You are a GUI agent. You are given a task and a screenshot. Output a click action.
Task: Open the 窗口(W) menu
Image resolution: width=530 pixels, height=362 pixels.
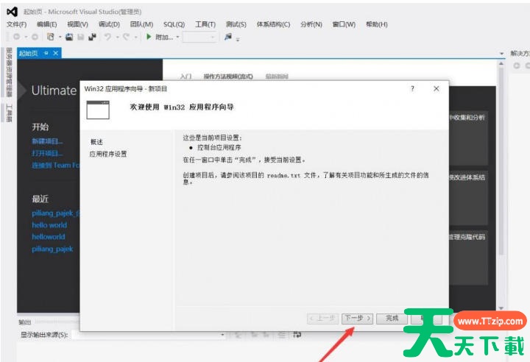(344, 24)
